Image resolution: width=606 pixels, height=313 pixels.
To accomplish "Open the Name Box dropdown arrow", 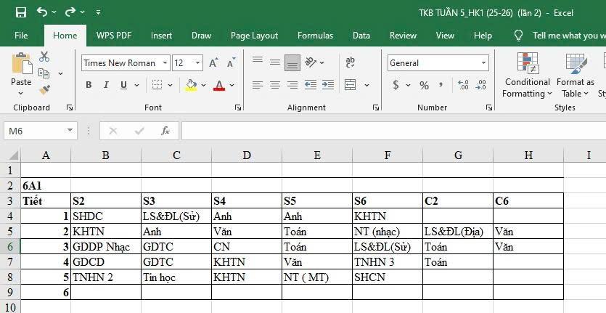I will pyautogui.click(x=70, y=131).
